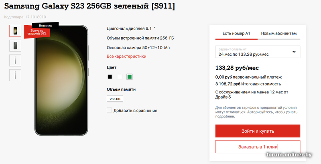Switch to the Есть номер А1 tab
The image size is (321, 164).
point(236,34)
